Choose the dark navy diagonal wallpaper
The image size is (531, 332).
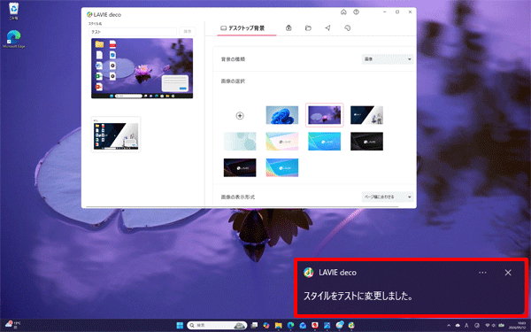(x=366, y=115)
